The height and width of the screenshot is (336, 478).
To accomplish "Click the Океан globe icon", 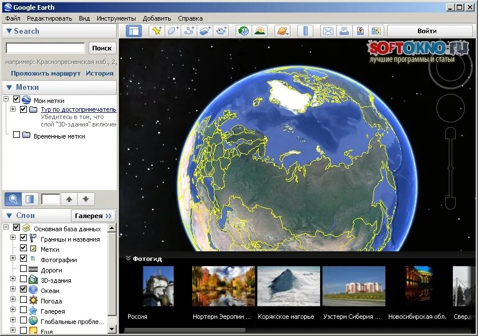I will pos(33,290).
